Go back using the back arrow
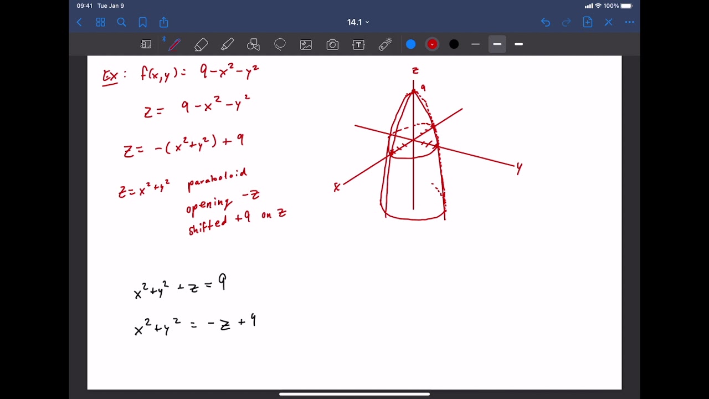 (x=79, y=22)
